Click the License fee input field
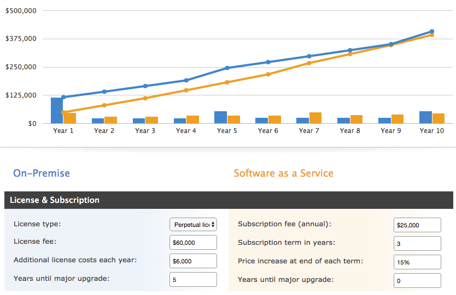Screen dimensions: 456x295 coord(193,243)
